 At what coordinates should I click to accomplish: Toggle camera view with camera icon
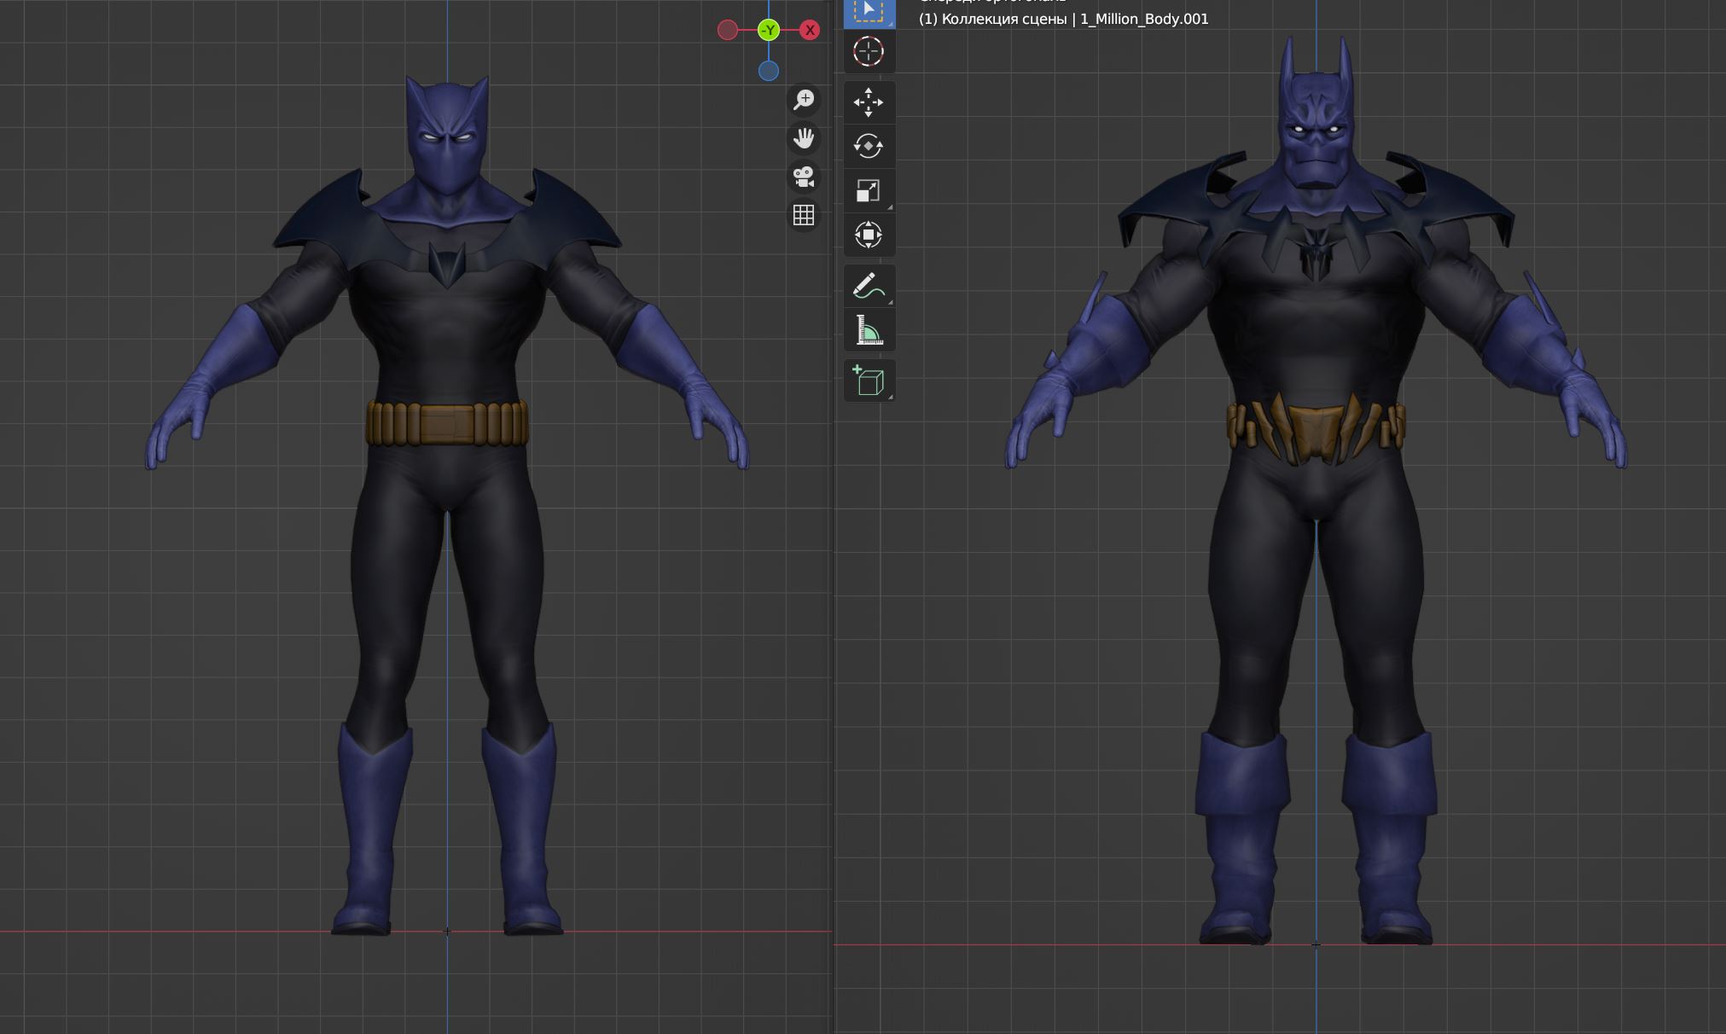[804, 177]
